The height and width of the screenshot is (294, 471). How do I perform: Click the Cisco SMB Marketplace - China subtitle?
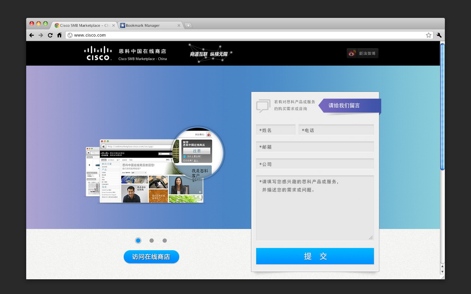pos(143,59)
